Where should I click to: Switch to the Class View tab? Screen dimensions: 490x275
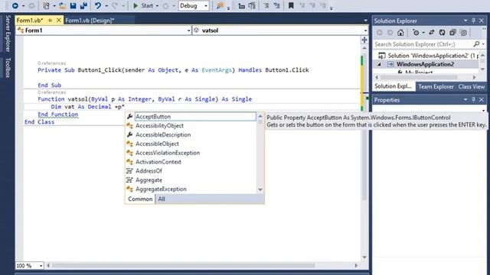coord(472,86)
